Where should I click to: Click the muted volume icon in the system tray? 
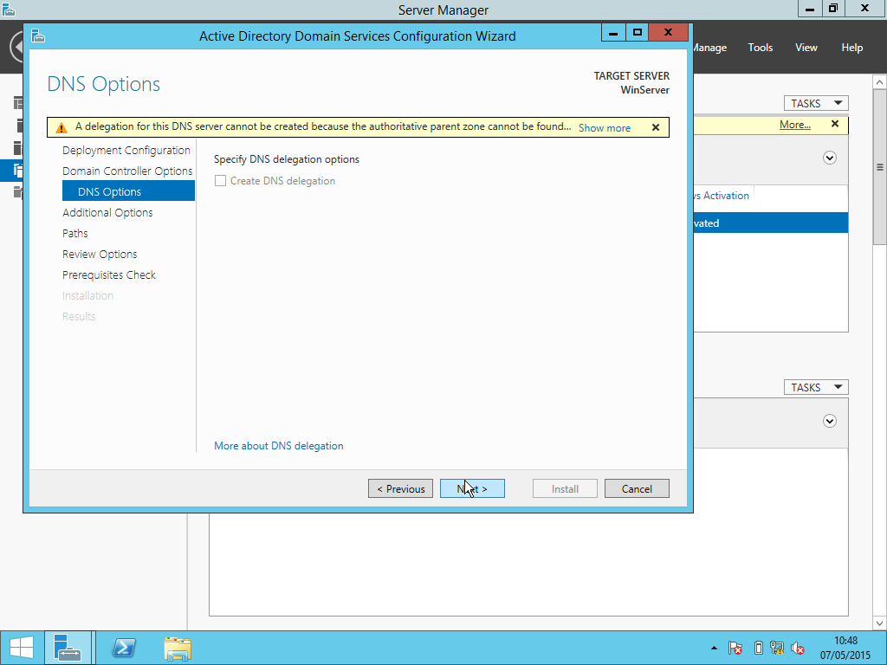(x=797, y=647)
